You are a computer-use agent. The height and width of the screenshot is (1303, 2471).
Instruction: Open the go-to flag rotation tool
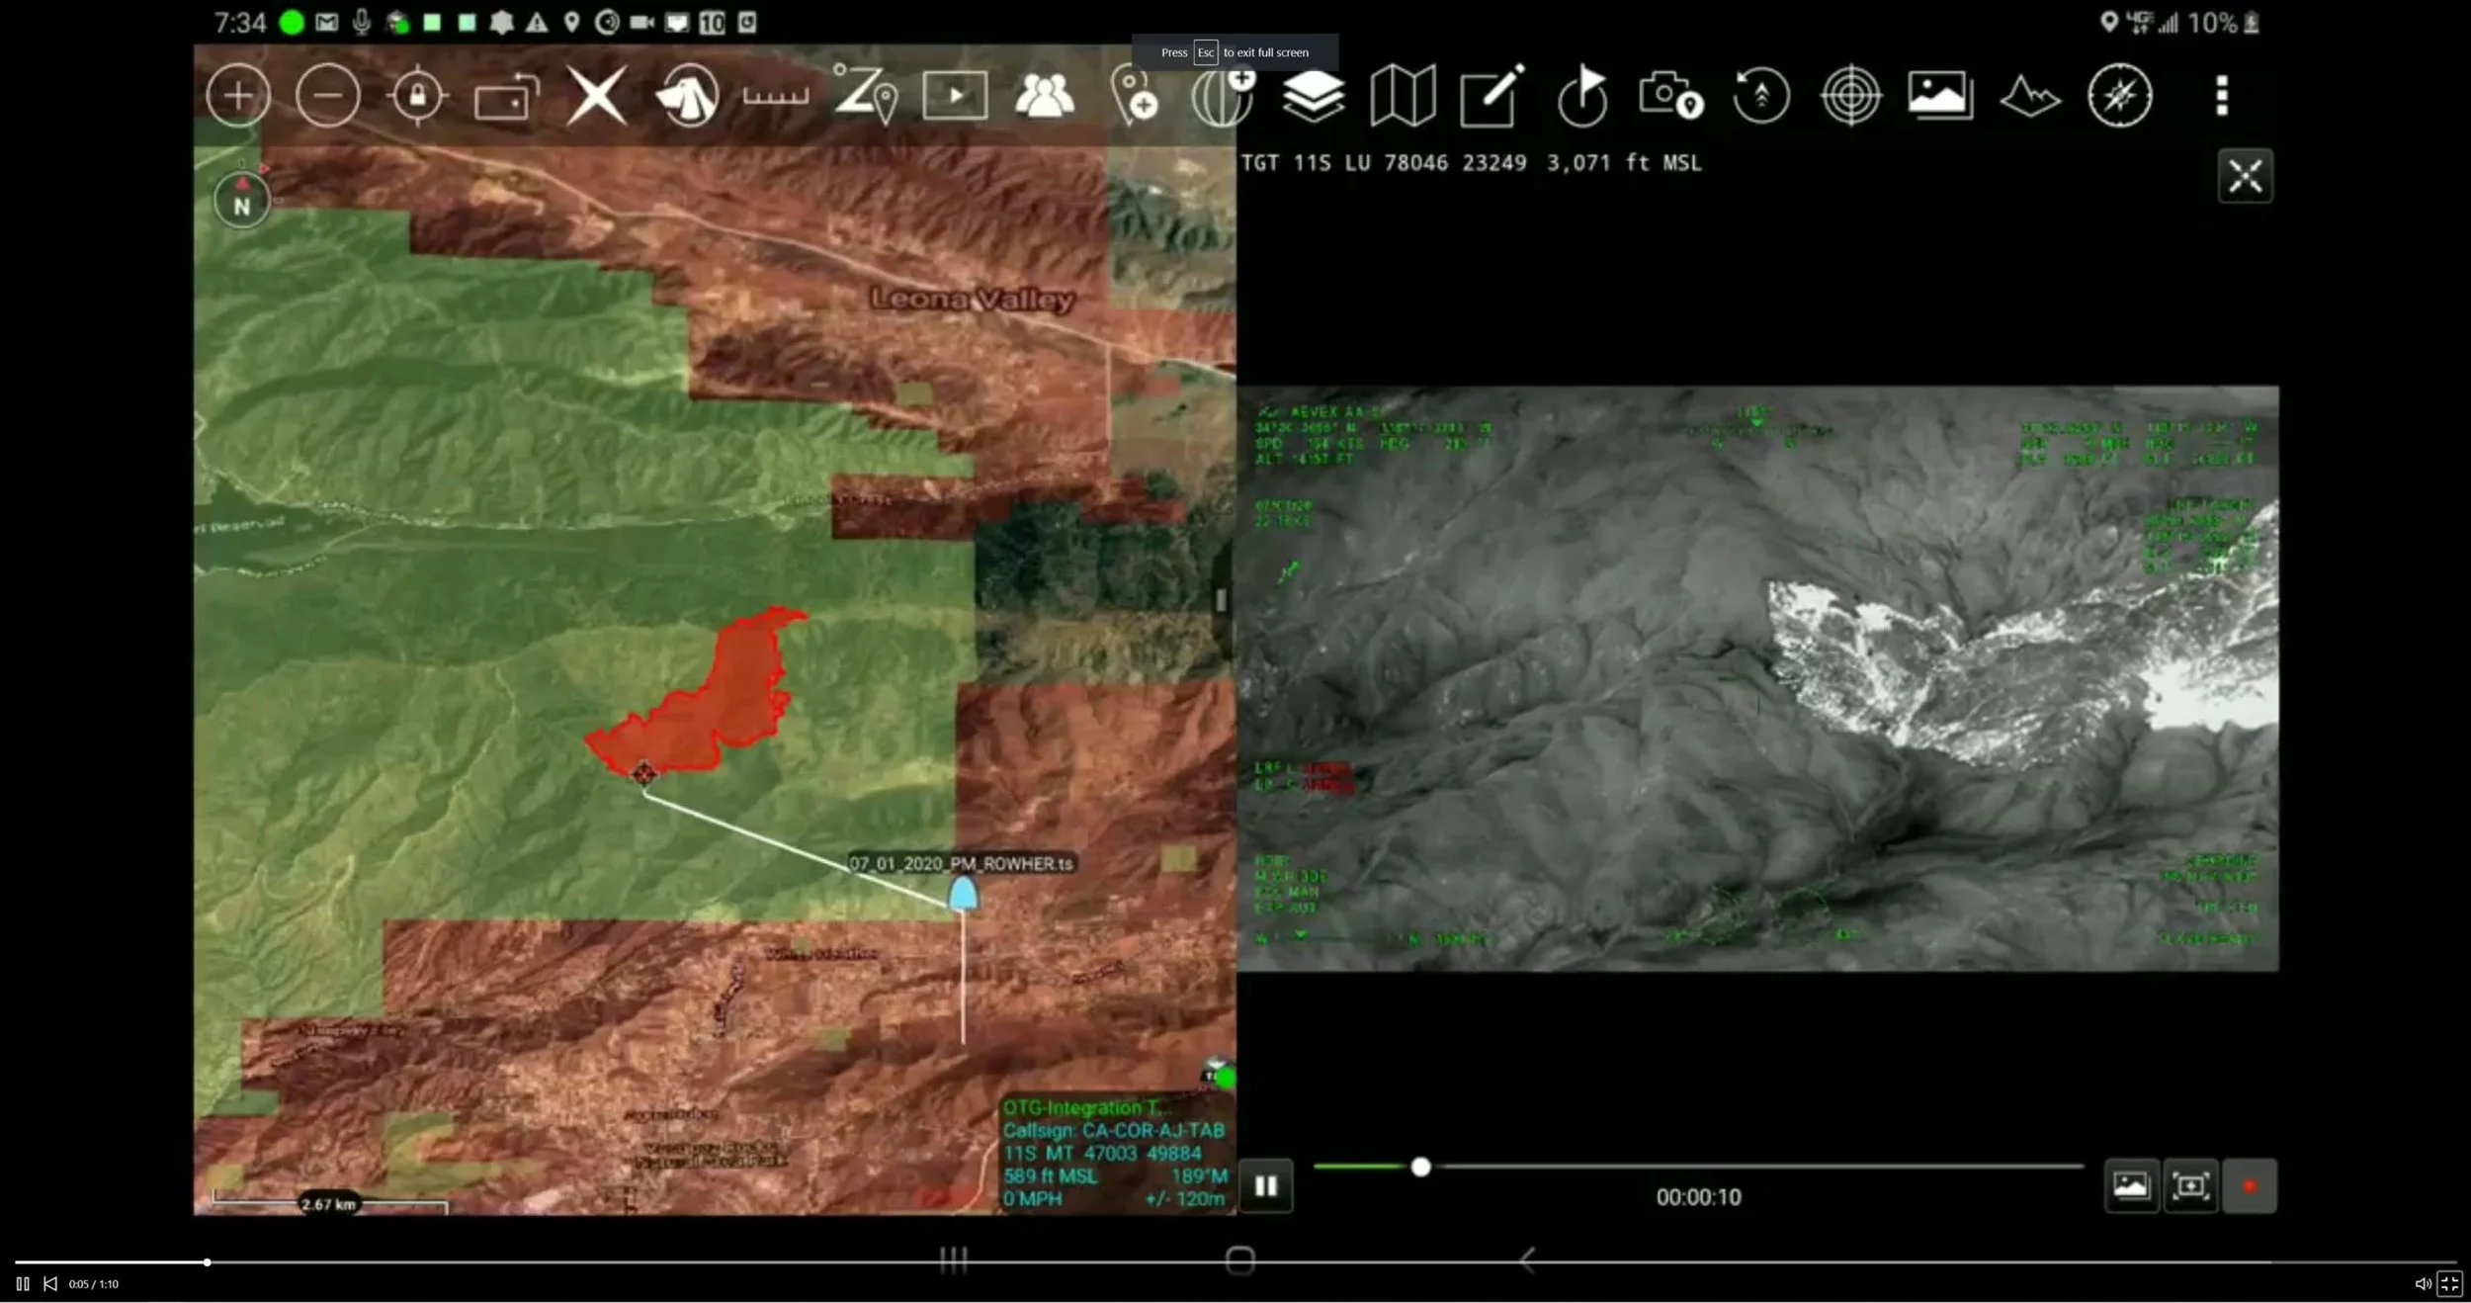(x=1582, y=96)
